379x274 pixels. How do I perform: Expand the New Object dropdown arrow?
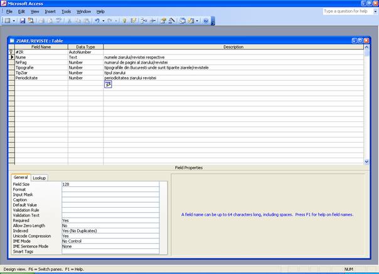pos(198,21)
